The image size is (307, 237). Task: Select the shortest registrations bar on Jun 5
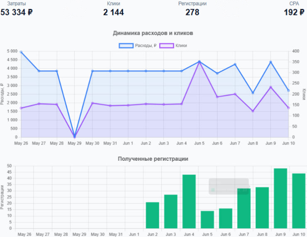[x=207, y=220]
